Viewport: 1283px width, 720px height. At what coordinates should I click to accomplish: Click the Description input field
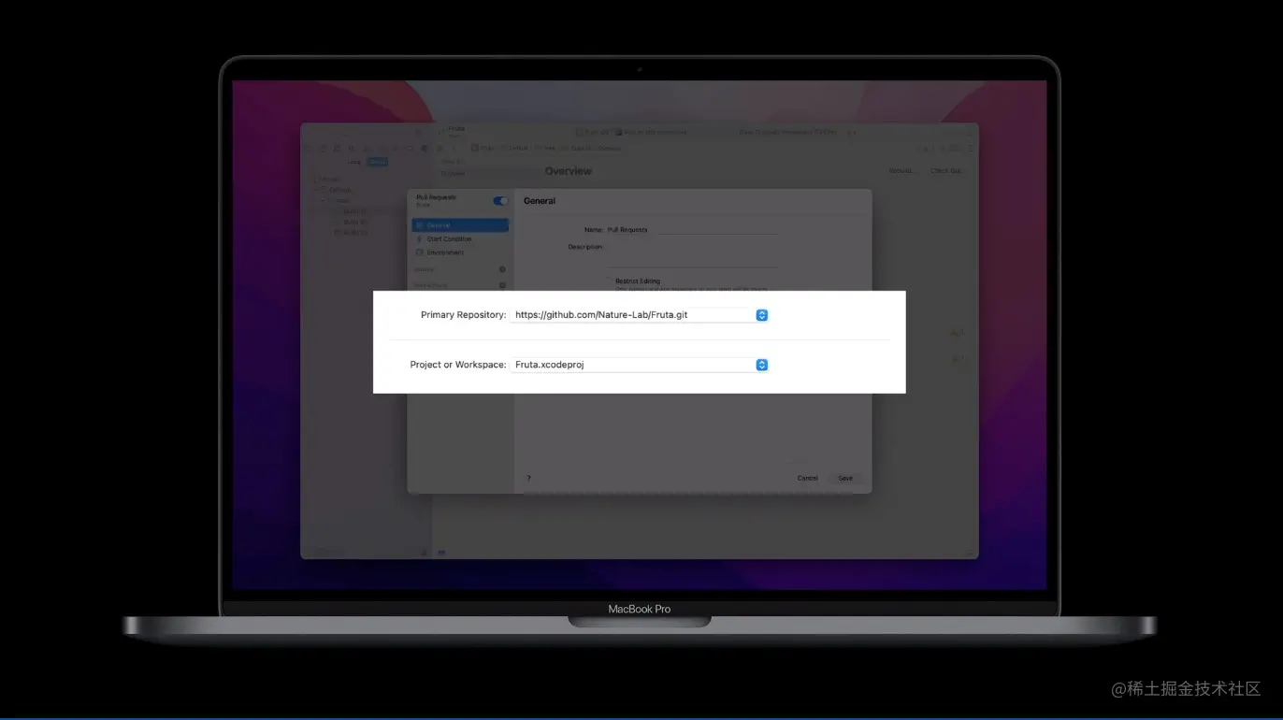(x=691, y=254)
